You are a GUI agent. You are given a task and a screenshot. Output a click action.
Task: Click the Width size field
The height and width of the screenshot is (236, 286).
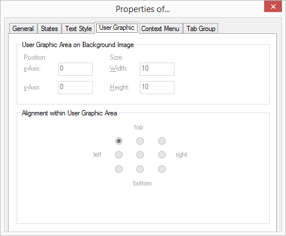[157, 69]
